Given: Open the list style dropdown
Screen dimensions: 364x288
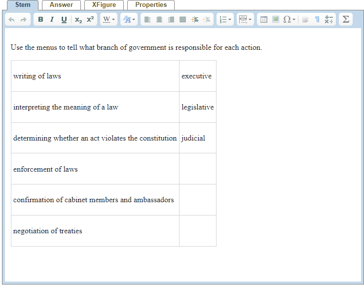Looking at the screenshot, I should (x=225, y=20).
